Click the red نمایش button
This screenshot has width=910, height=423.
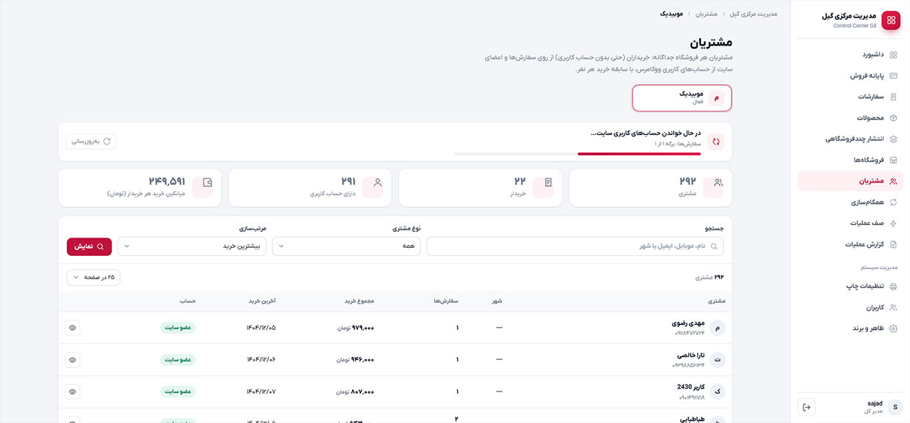point(90,246)
